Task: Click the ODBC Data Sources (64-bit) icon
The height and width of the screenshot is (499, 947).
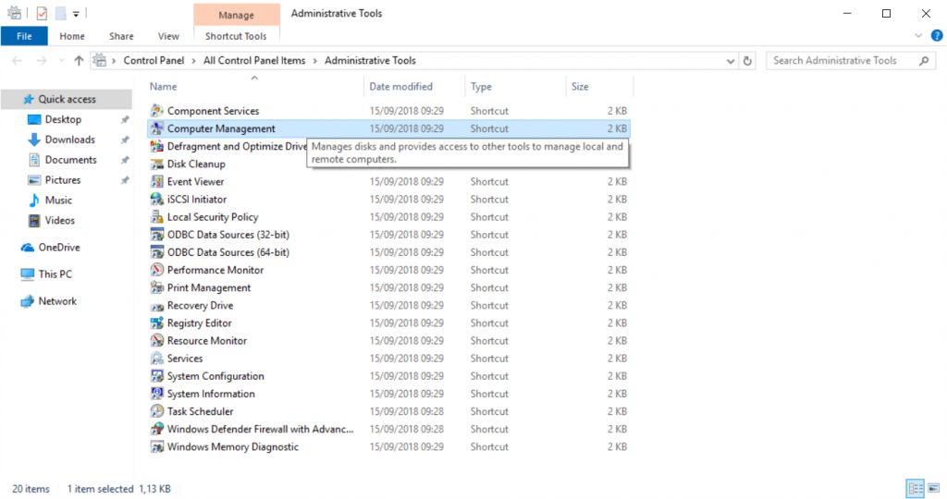Action: pos(157,252)
